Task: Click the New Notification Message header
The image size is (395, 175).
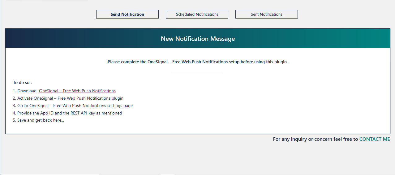Action: (x=198, y=39)
